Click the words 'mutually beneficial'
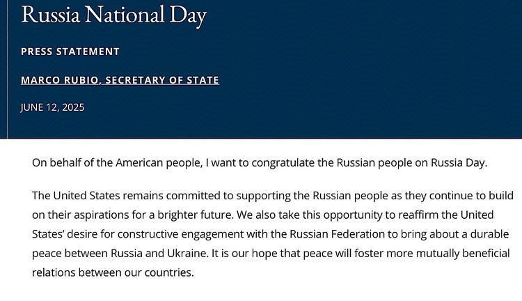Viewport: 522px width, 301px height. coord(463,254)
